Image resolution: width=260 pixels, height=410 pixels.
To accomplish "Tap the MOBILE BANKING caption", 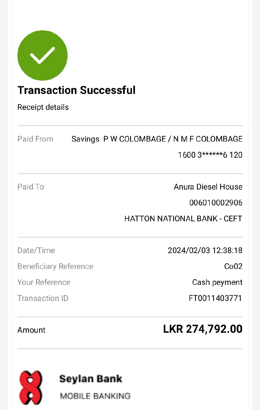I will coord(95,396).
